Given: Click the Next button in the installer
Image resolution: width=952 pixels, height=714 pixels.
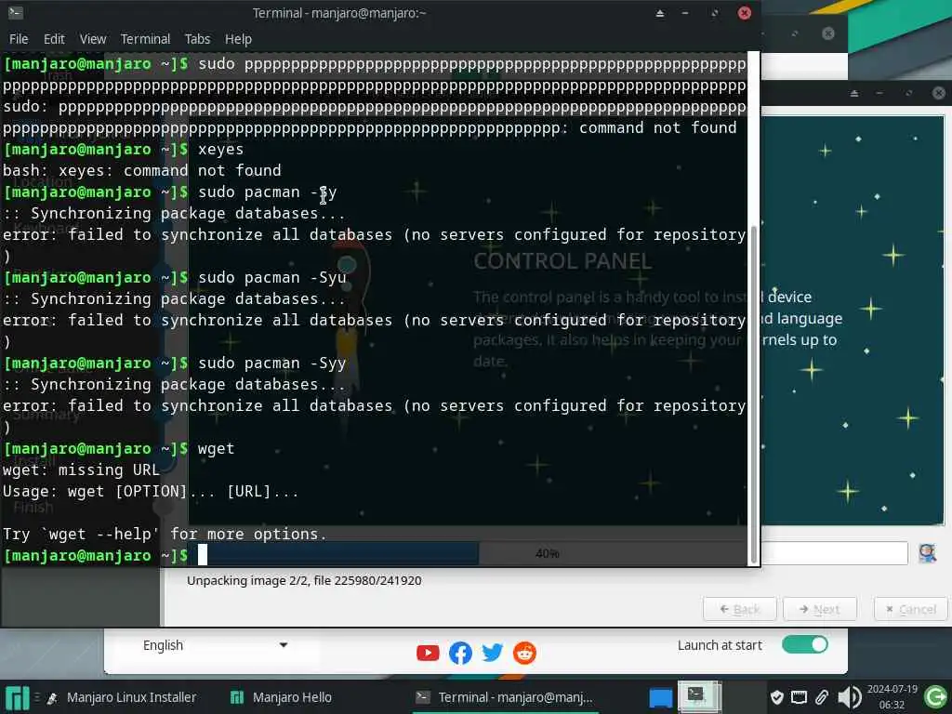Looking at the screenshot, I should pos(820,609).
